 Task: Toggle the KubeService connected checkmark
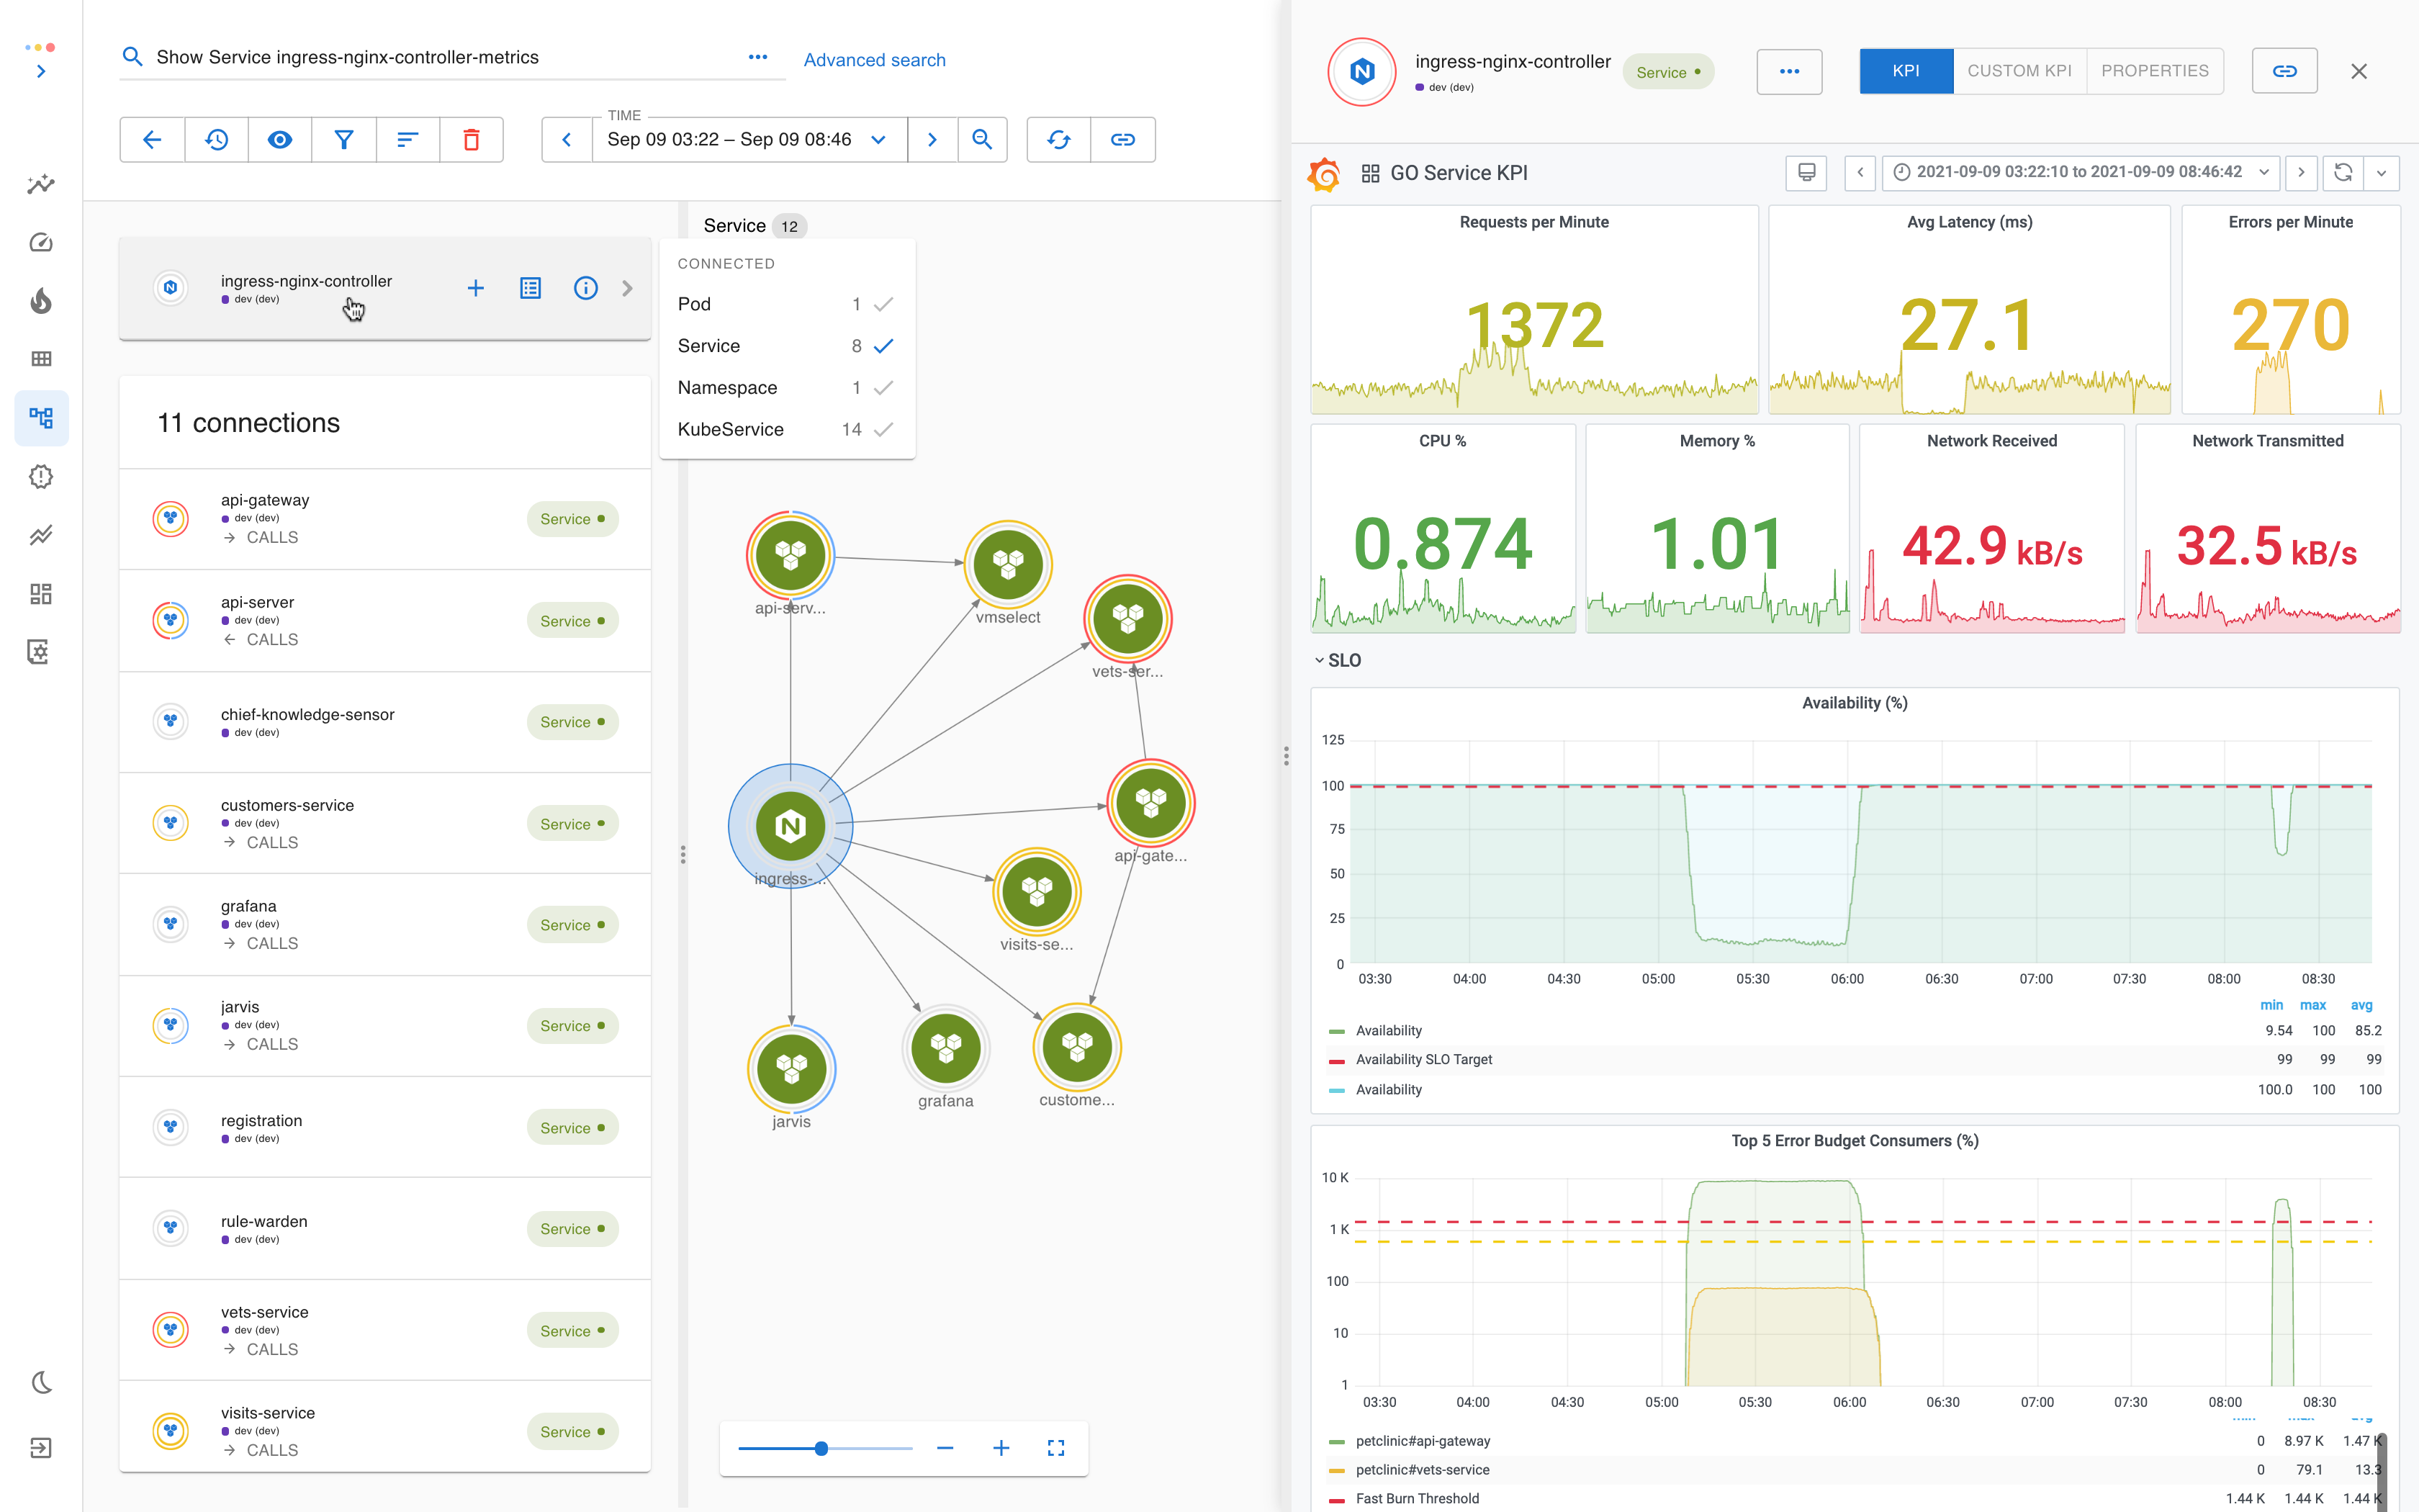(x=883, y=429)
